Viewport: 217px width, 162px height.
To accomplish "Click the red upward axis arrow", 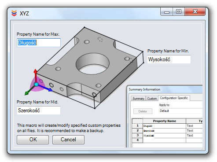I will point(35,72).
